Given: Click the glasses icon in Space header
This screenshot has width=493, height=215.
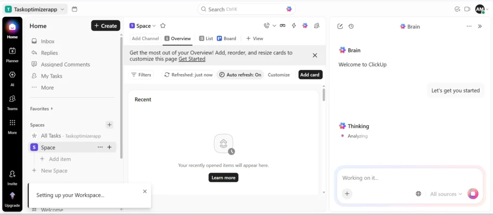Looking at the screenshot, I should tap(283, 26).
